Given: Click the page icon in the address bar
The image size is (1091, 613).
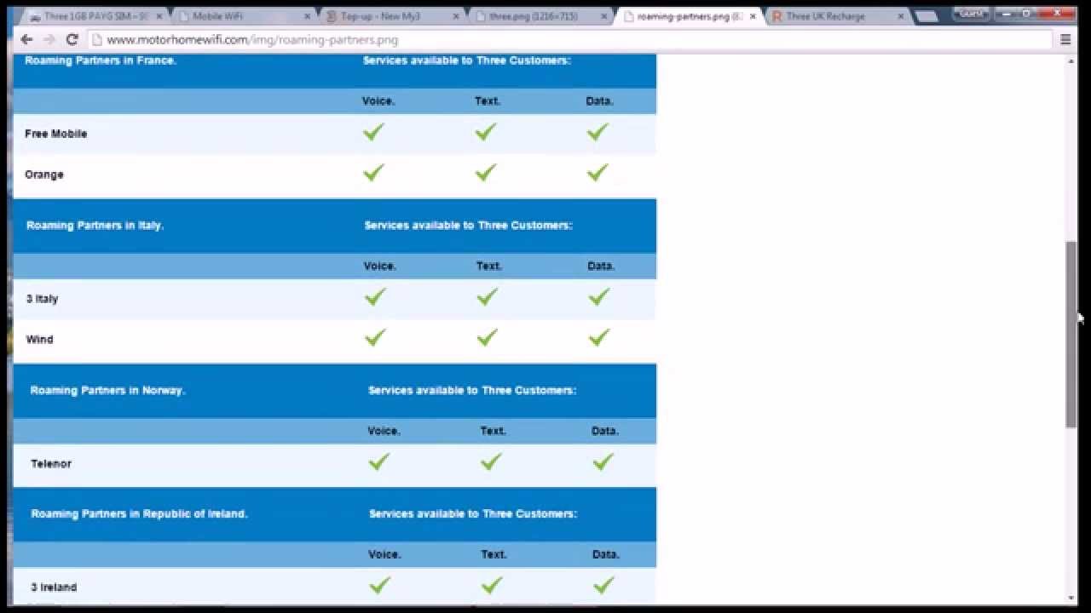Looking at the screenshot, I should tap(96, 39).
